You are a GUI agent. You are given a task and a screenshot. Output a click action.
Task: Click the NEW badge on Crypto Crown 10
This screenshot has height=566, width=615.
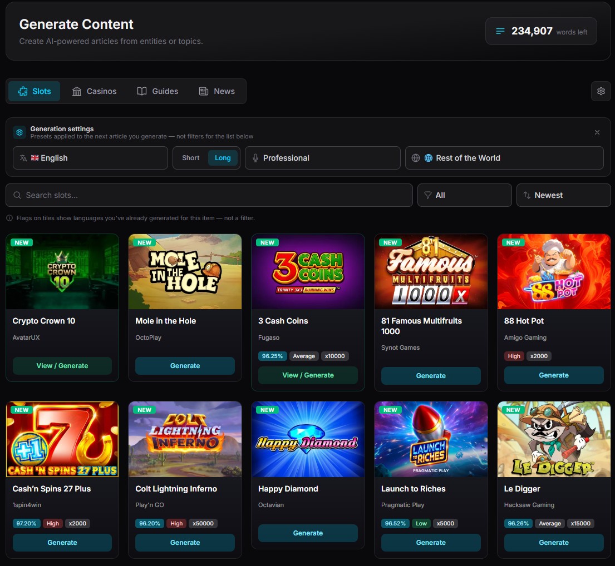(x=22, y=242)
